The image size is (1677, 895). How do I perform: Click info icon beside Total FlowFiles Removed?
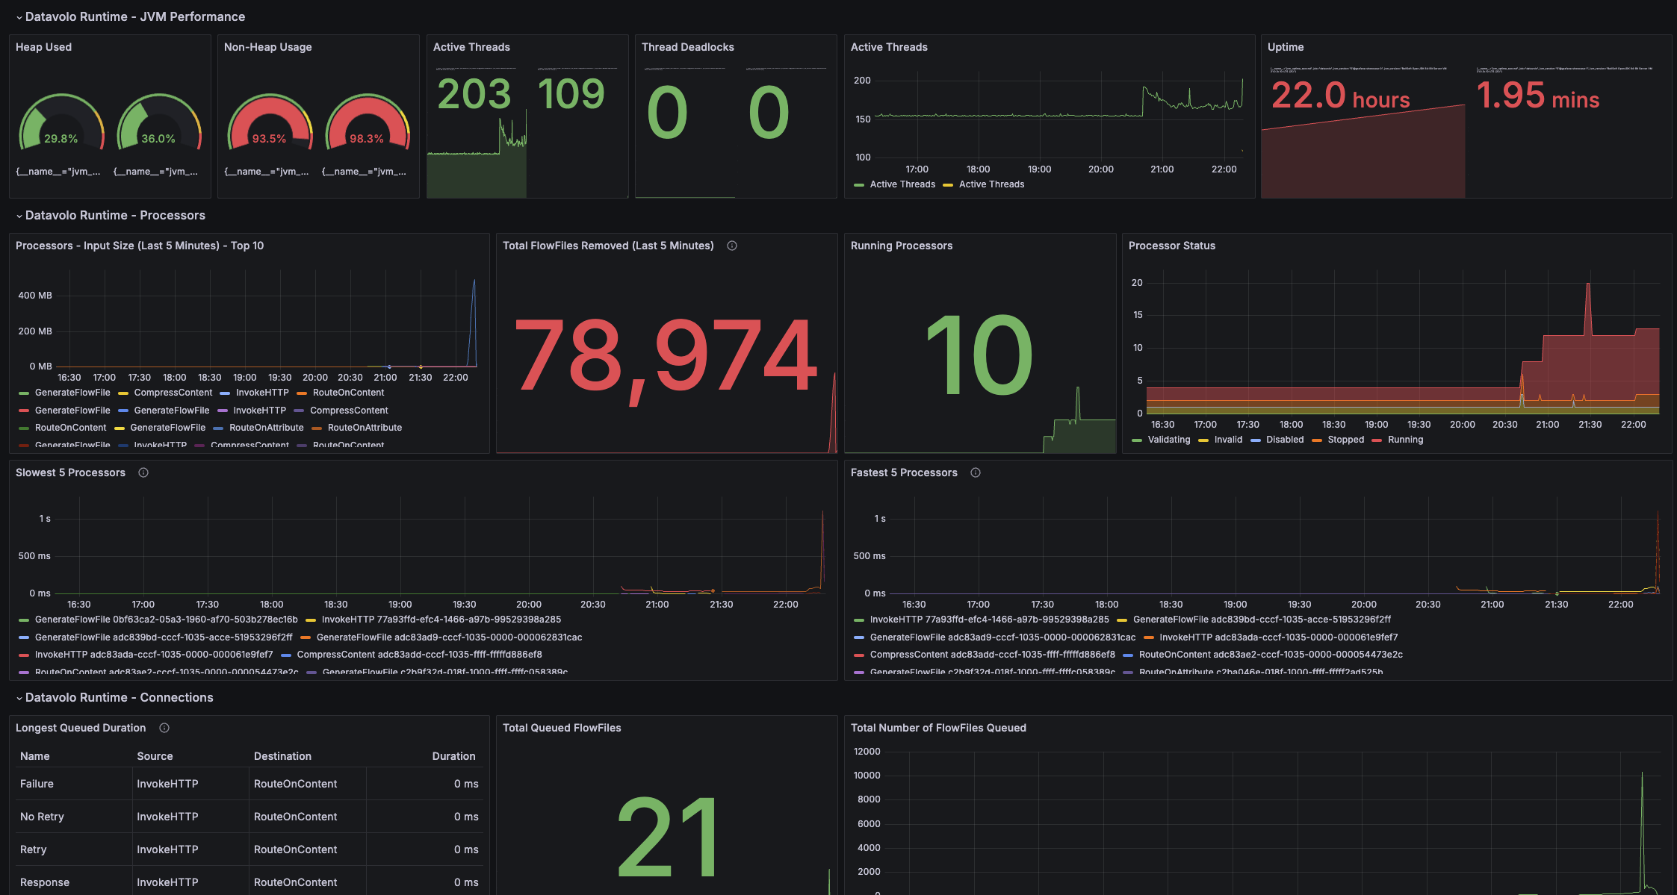[x=732, y=246]
